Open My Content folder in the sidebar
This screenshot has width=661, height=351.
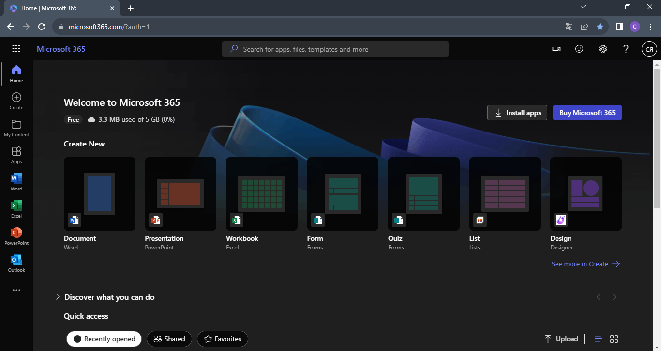[16, 128]
